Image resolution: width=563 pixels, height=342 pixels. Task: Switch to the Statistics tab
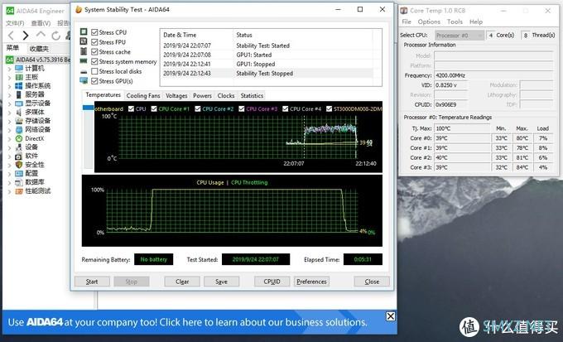[x=252, y=95]
